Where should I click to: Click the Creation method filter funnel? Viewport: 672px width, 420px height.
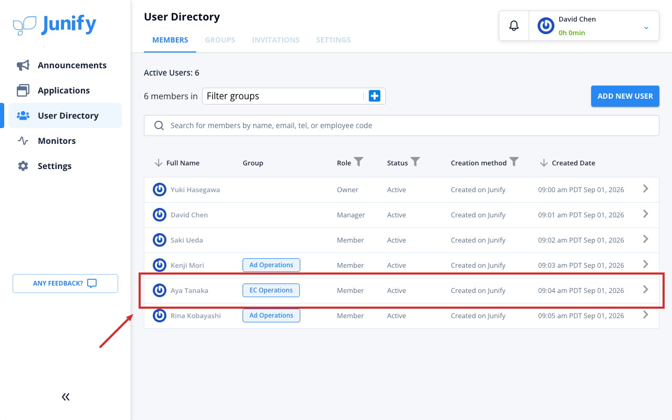[x=514, y=162]
